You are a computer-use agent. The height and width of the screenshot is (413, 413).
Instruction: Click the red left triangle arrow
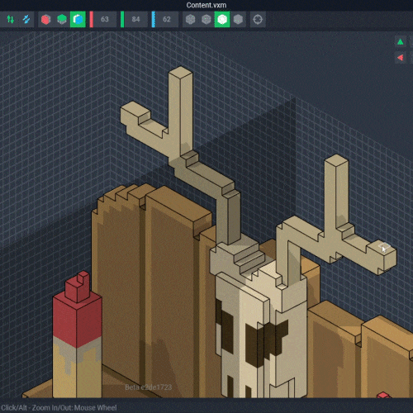coord(401,58)
